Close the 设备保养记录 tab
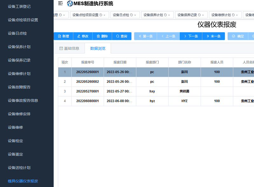This screenshot has width=254, height=187. [x=203, y=15]
